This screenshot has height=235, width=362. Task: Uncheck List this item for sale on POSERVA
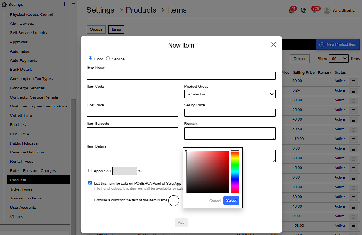pos(90,183)
